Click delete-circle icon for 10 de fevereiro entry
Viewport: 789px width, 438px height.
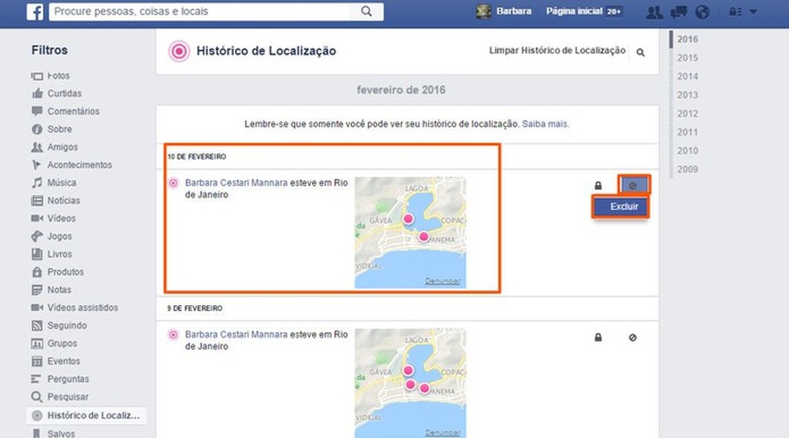633,185
